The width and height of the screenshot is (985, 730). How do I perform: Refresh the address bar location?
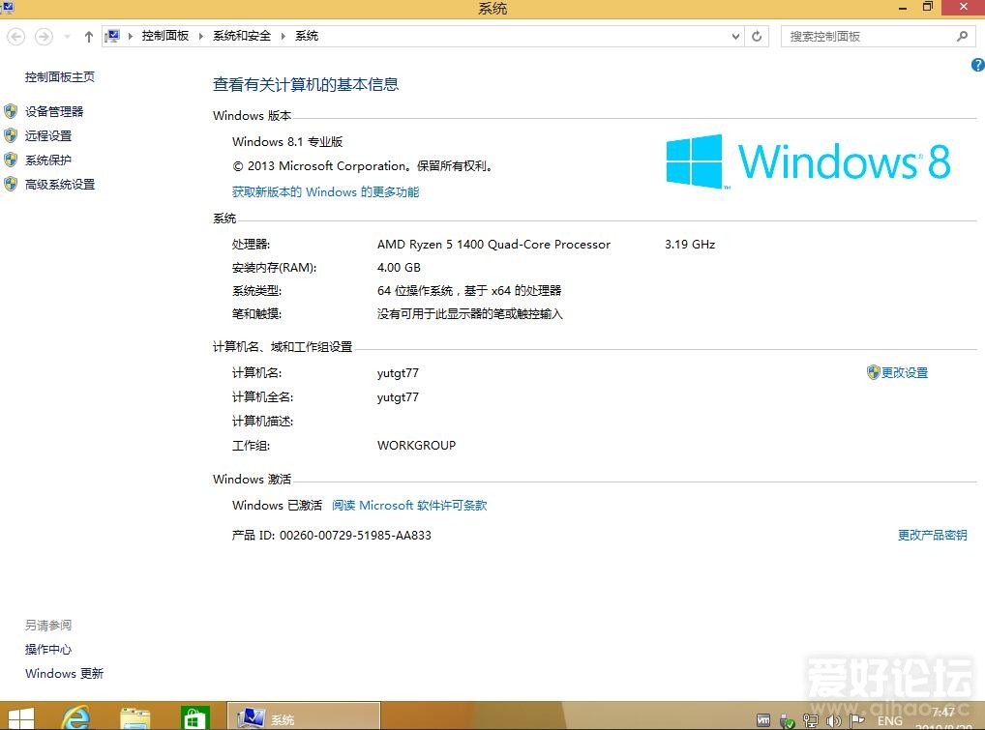point(757,37)
